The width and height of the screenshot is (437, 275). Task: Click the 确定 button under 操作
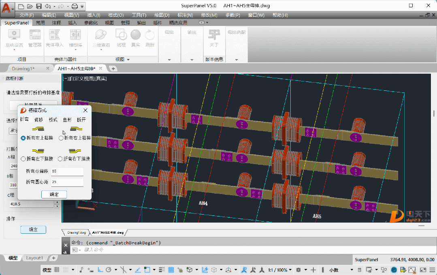33,230
